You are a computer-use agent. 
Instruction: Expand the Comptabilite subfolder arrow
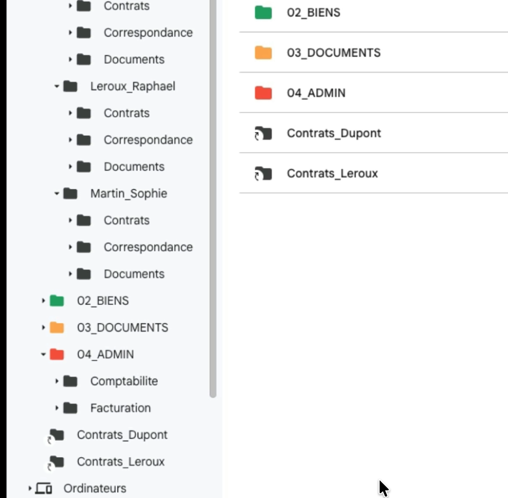(56, 381)
